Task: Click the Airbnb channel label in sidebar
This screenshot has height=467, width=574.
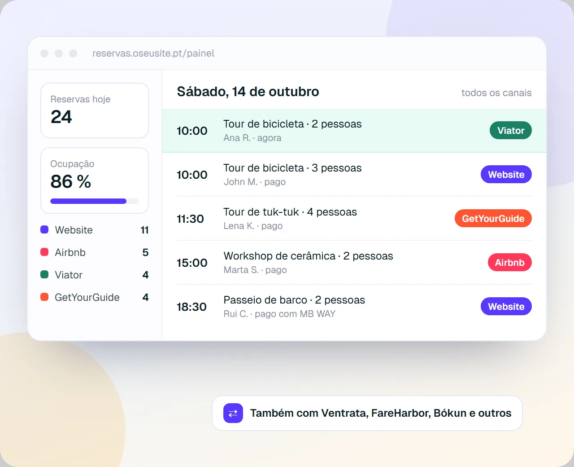Action: tap(70, 252)
